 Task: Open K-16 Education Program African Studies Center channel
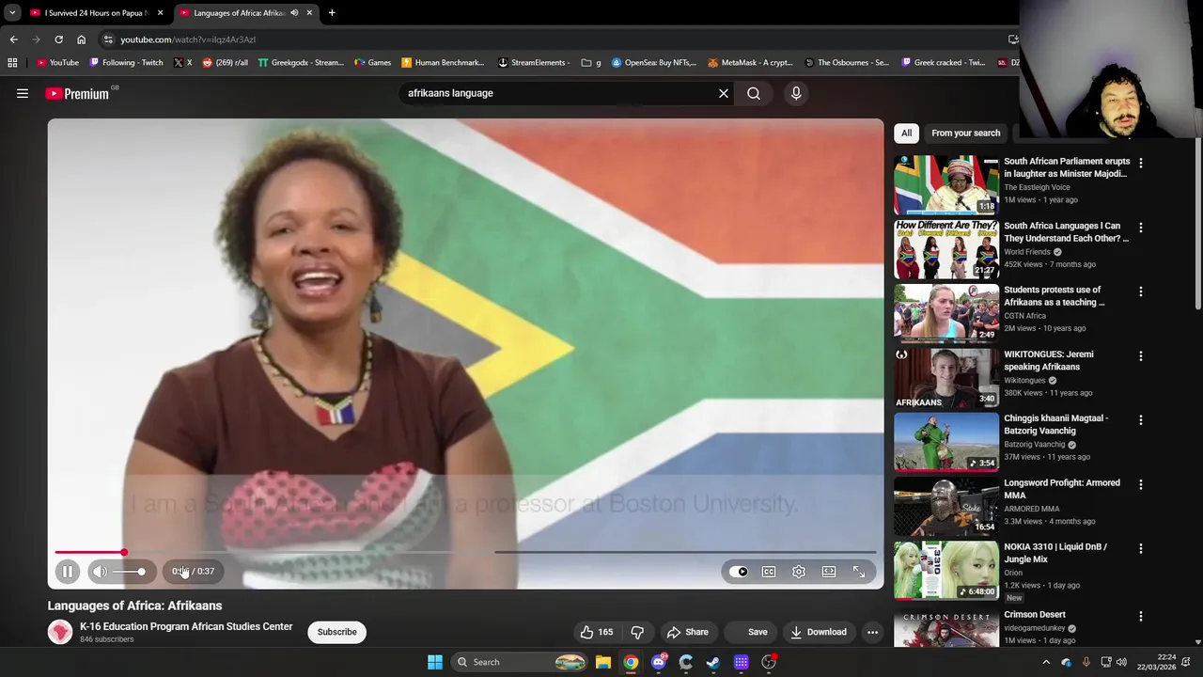(186, 626)
